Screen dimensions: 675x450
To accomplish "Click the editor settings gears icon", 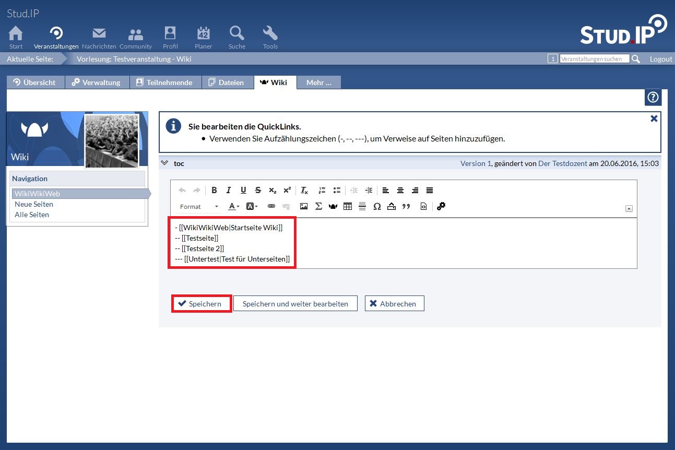I will [x=441, y=206].
